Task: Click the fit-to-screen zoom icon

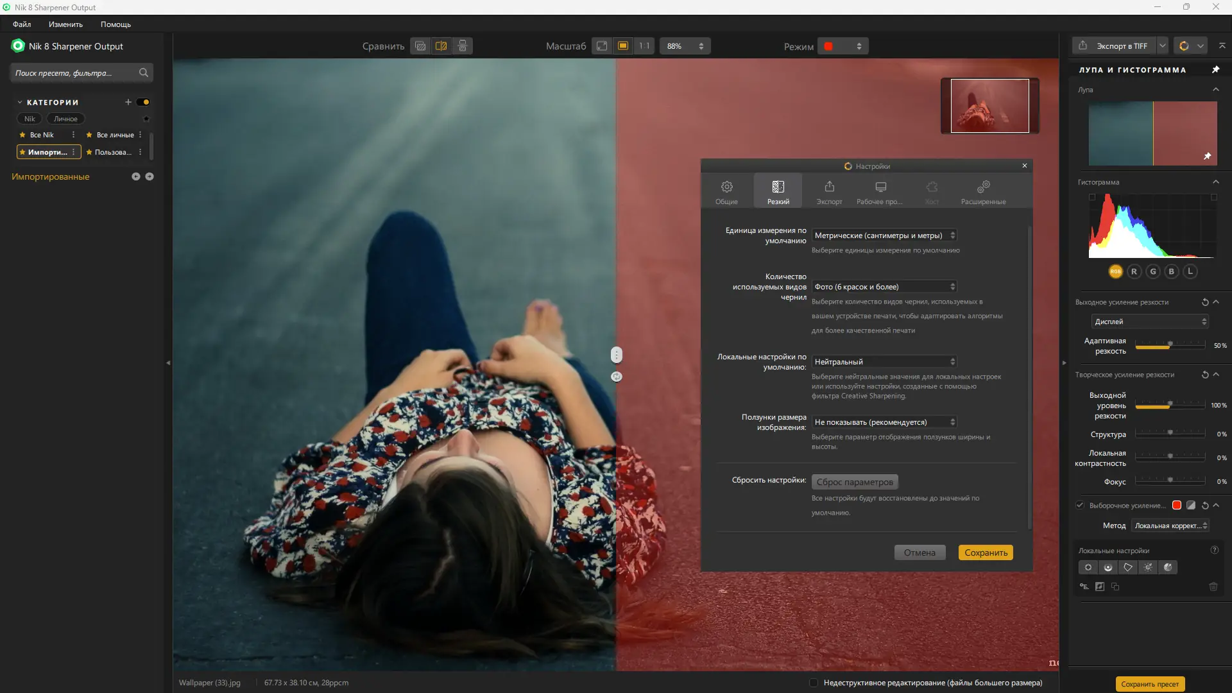Action: [602, 46]
